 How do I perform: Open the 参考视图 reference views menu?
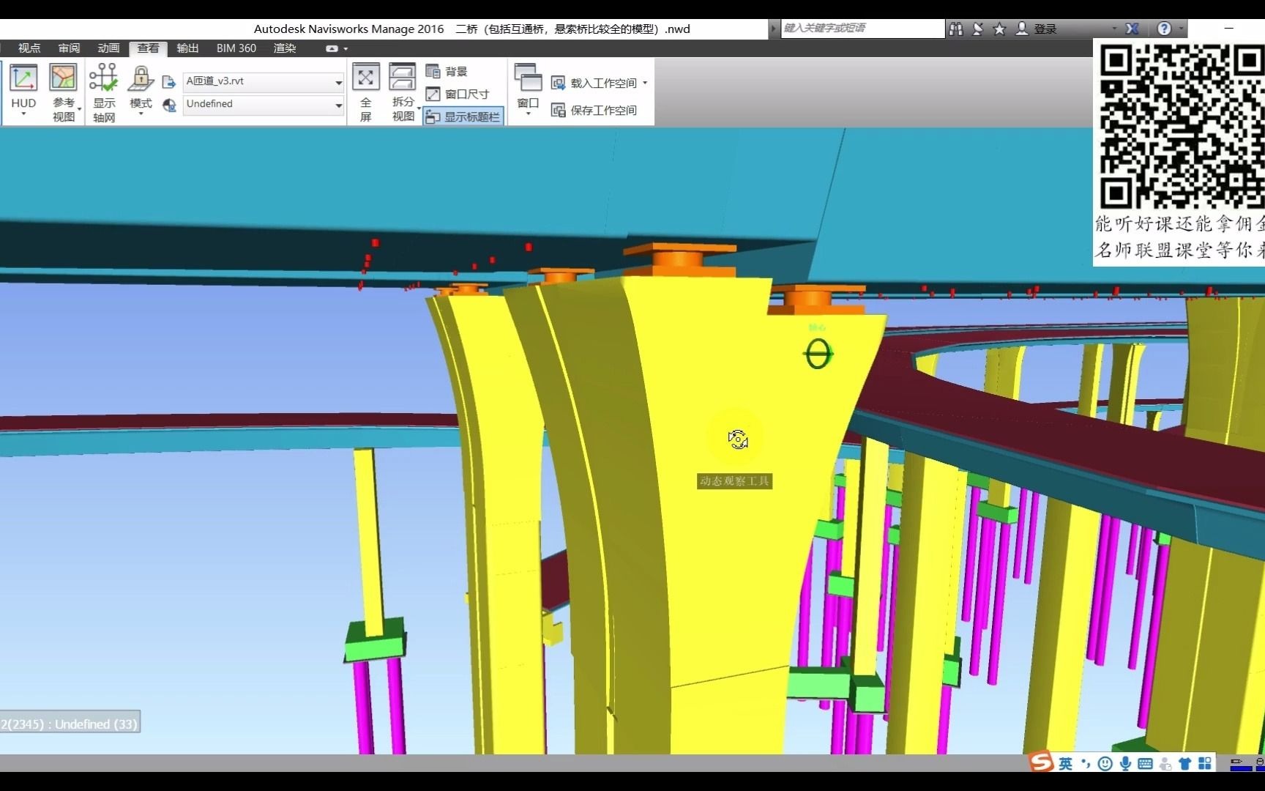pos(64,92)
